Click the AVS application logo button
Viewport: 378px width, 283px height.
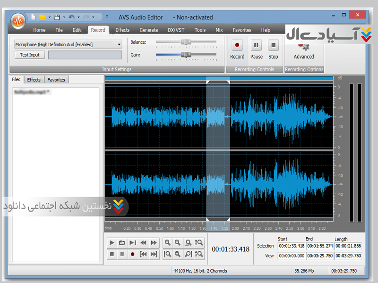coord(18,21)
